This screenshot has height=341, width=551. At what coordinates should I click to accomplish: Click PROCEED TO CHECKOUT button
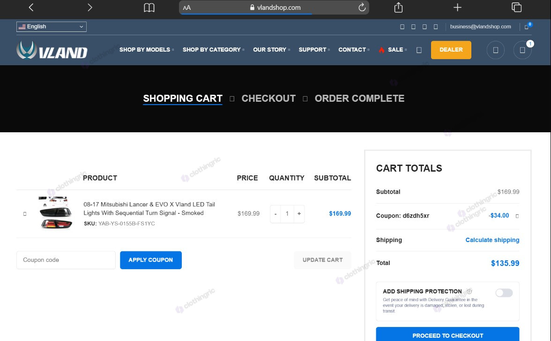click(448, 334)
